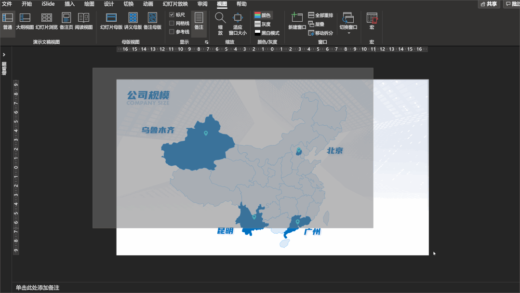Click the location pin at Beijing
The height and width of the screenshot is (293, 520).
click(298, 150)
